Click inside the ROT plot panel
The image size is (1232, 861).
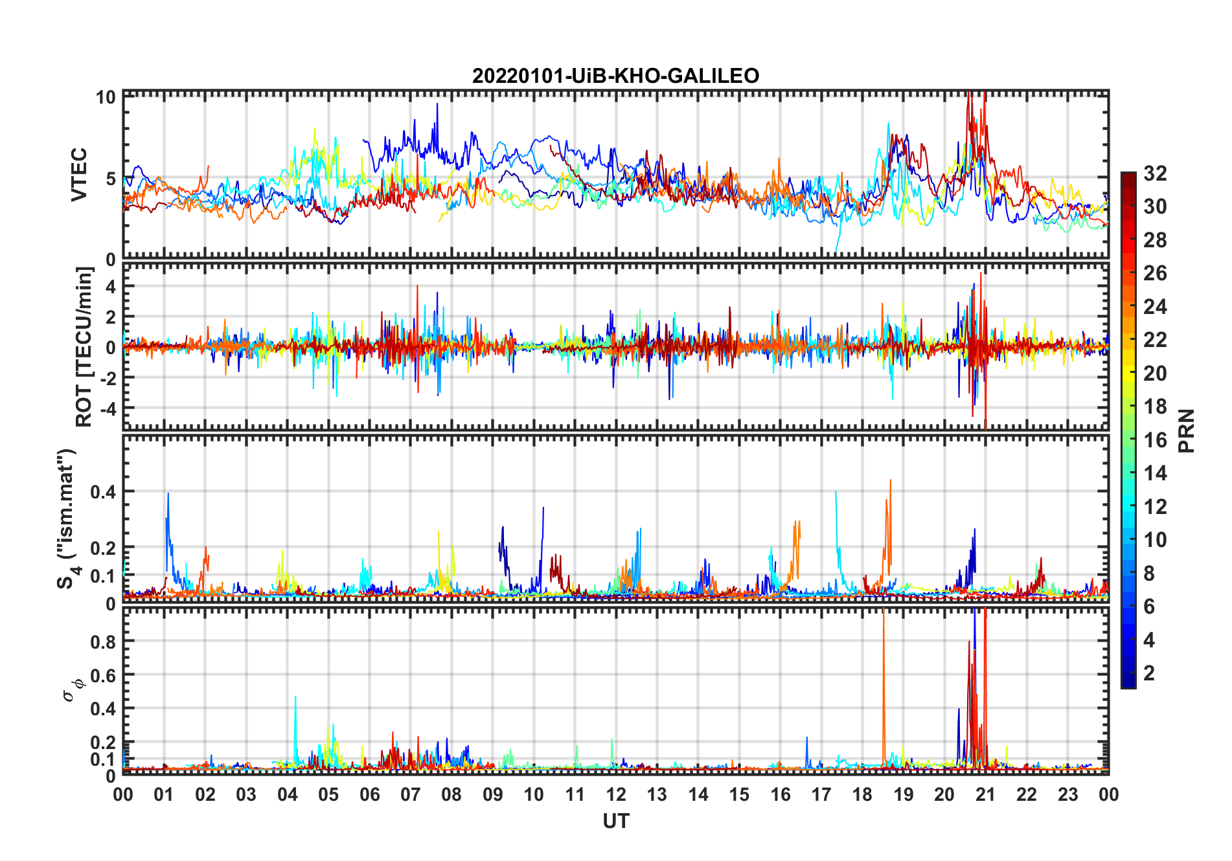pyautogui.click(x=615, y=346)
